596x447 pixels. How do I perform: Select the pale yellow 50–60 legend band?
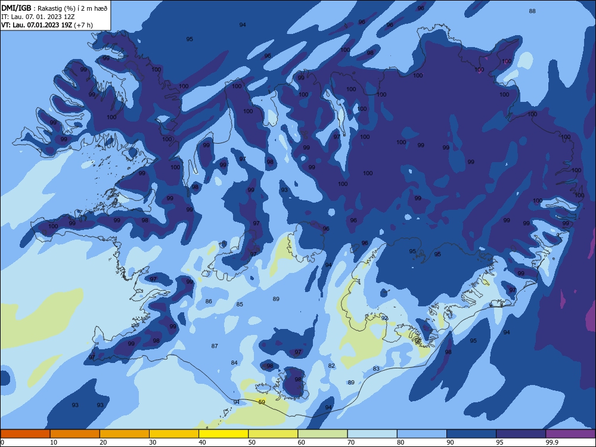point(273,434)
